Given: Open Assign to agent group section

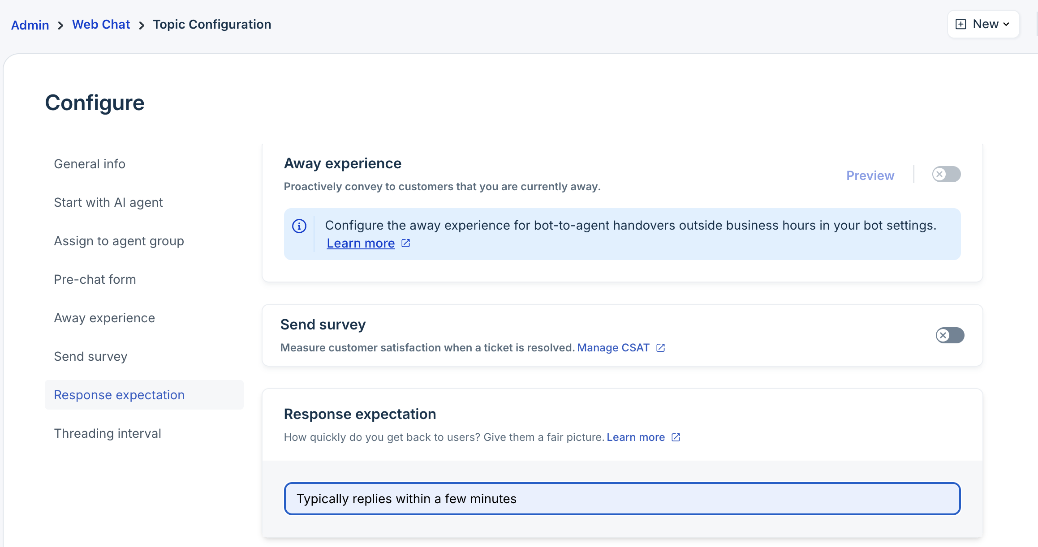Looking at the screenshot, I should tap(119, 241).
